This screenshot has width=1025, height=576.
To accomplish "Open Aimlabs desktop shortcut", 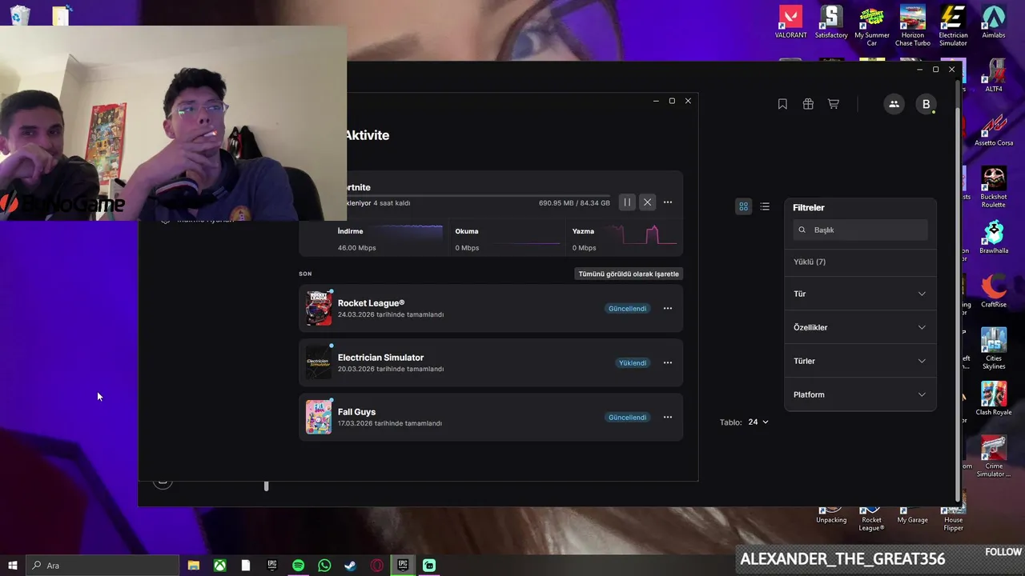I will [x=994, y=22].
